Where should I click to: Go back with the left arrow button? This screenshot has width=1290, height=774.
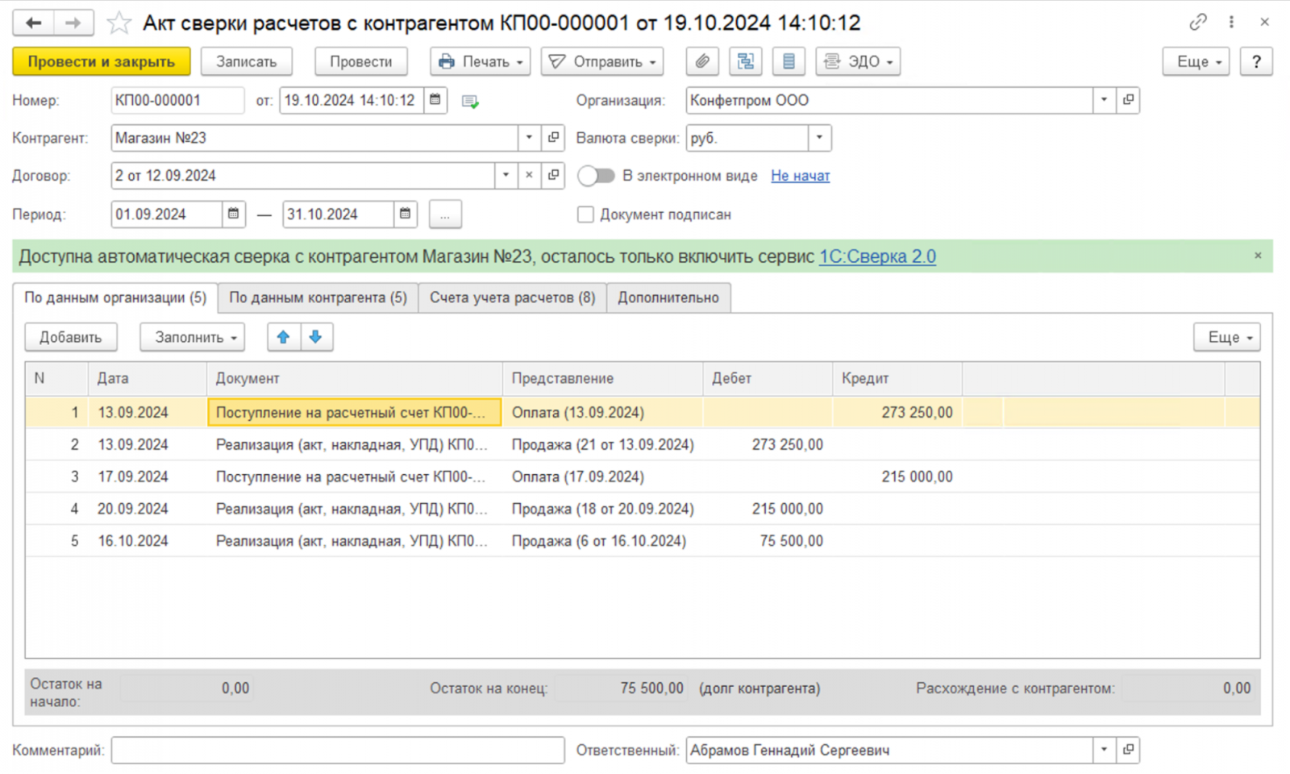(33, 23)
